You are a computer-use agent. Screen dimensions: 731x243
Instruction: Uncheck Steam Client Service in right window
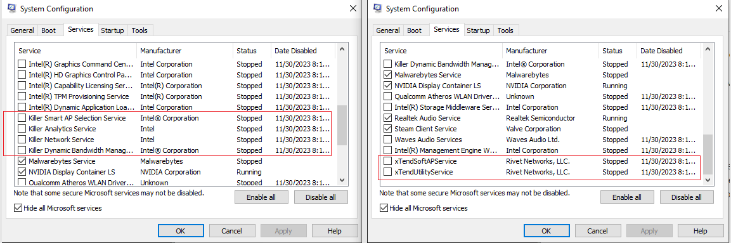click(387, 129)
